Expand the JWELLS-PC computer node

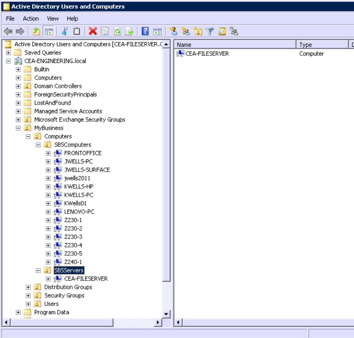(48, 162)
